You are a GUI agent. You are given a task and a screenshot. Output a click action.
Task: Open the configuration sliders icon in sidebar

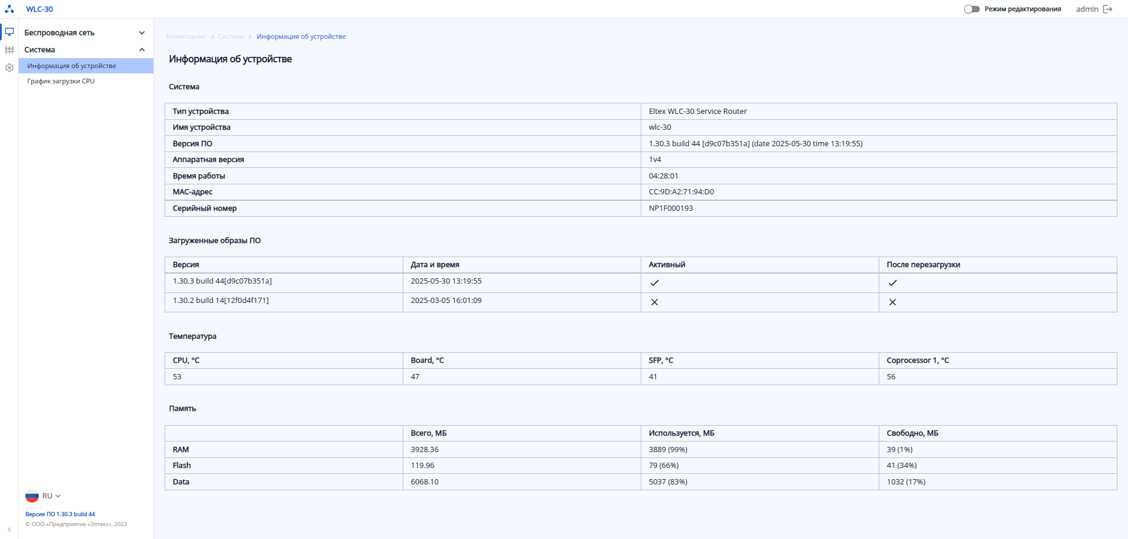coord(9,50)
